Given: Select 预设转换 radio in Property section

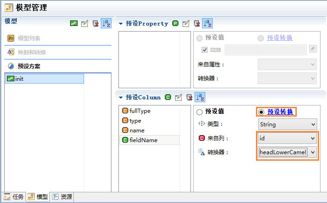Looking at the screenshot, I should [261, 38].
